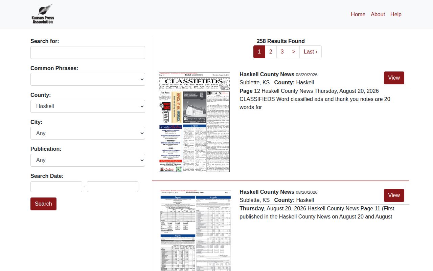Open the Legals page 11 thumbnail
The height and width of the screenshot is (271, 433).
point(196,230)
